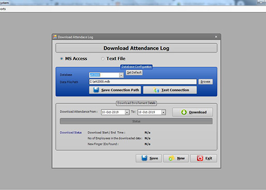Click the Database name field showing att2000
Image resolution: width=266 pixels, height=190 pixels.
click(x=104, y=75)
